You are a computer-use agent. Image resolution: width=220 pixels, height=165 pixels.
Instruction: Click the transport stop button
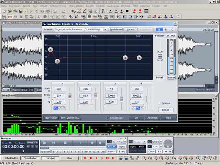(65, 143)
